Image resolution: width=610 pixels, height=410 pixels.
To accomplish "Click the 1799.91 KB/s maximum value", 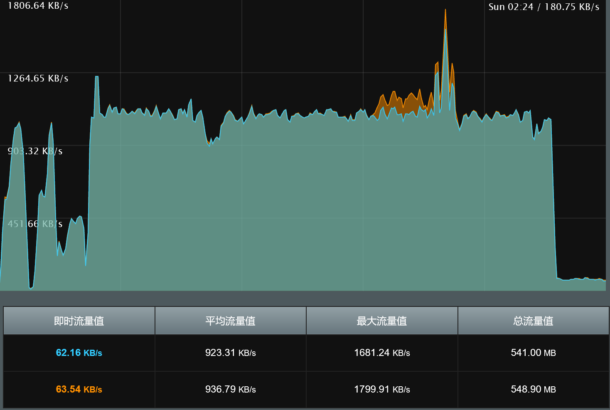I will point(382,389).
